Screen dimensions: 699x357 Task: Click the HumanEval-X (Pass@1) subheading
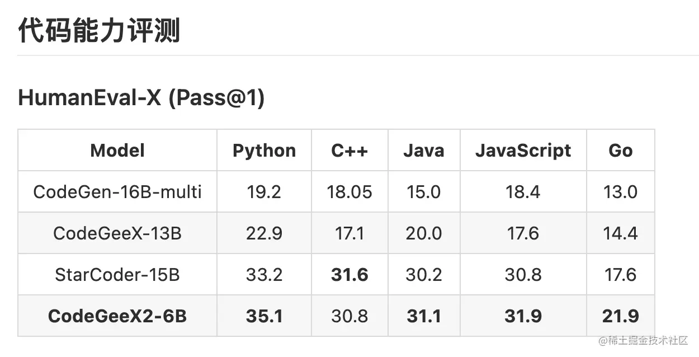(x=141, y=98)
